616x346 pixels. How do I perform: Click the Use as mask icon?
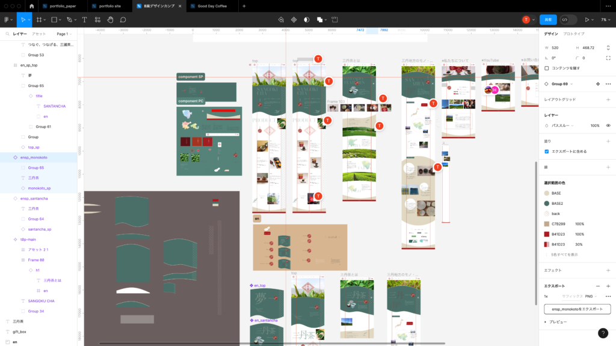pos(307,20)
